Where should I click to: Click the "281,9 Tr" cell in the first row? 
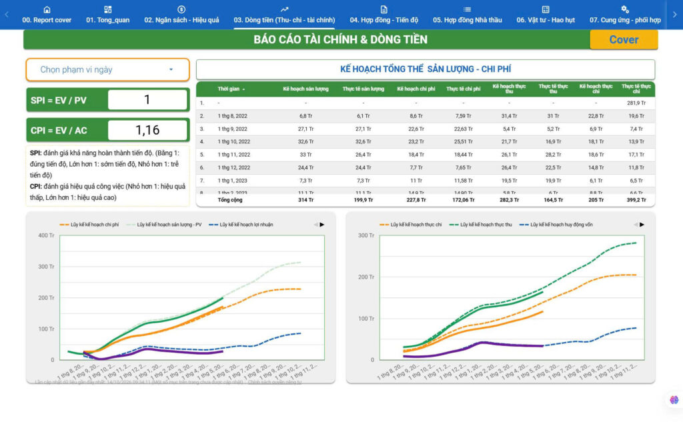(636, 103)
